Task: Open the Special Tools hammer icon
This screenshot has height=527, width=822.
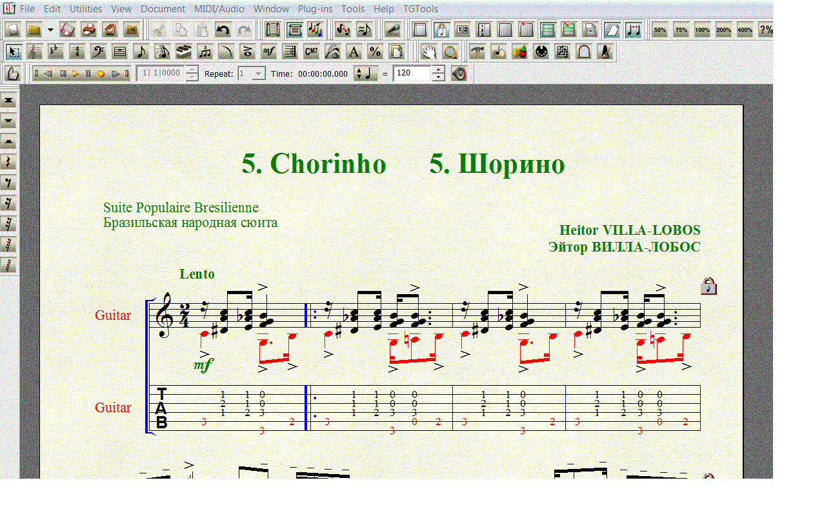Action: coord(477,52)
